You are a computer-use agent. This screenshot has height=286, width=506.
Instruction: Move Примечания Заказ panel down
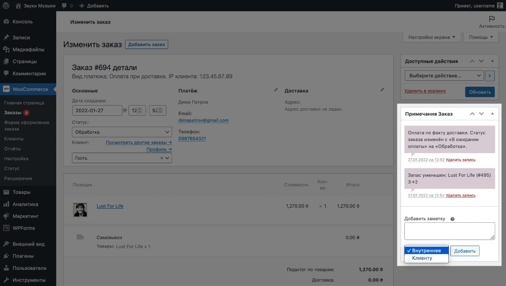[482, 114]
